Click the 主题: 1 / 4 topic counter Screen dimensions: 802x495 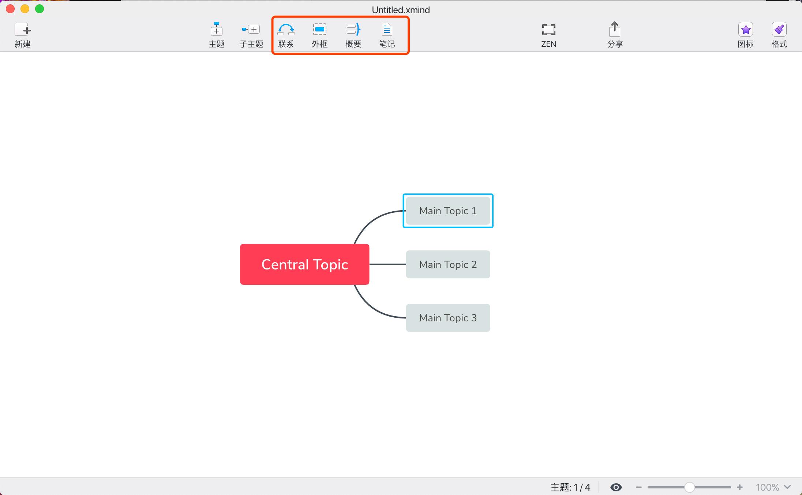click(570, 487)
